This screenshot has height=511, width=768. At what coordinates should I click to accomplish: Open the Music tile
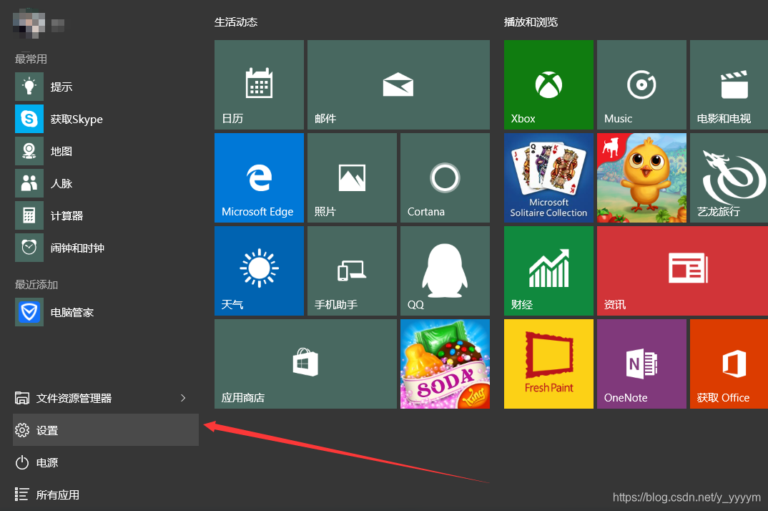coord(641,85)
